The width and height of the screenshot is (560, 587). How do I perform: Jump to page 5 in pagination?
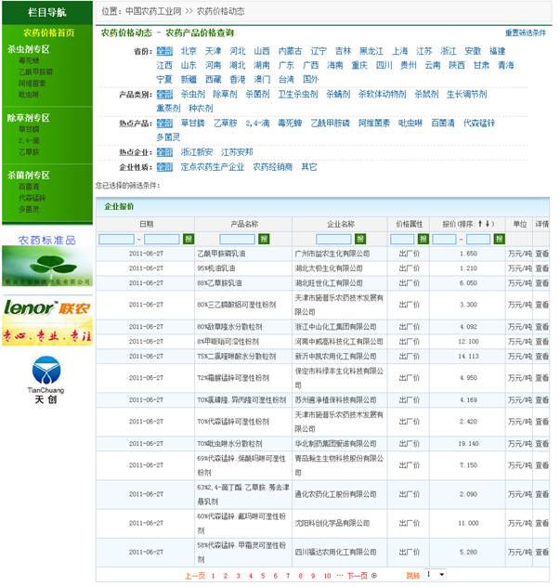(263, 576)
